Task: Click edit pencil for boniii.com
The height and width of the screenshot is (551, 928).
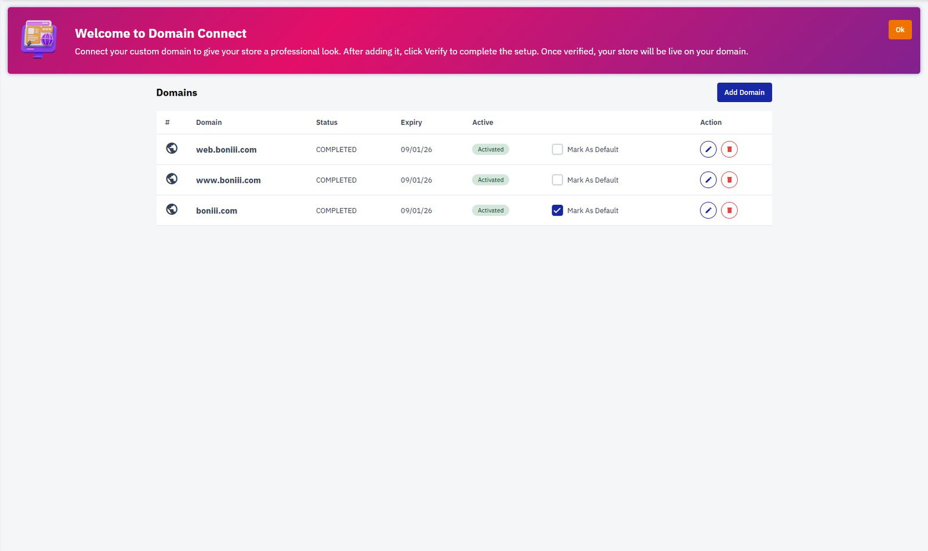Action: click(x=708, y=210)
